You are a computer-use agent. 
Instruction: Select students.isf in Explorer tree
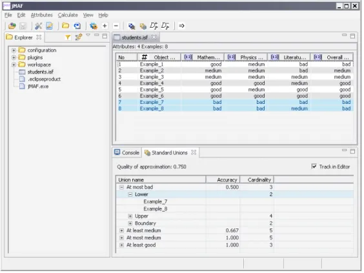(x=41, y=72)
